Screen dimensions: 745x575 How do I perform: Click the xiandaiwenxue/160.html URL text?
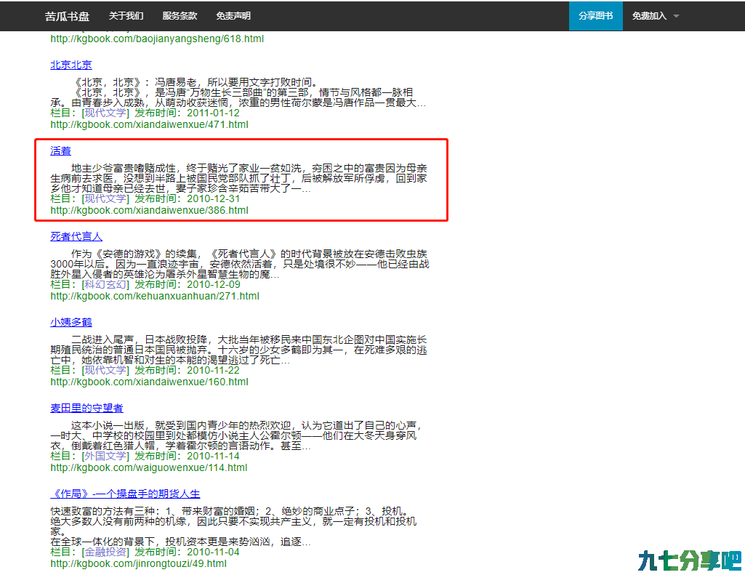[x=149, y=382]
